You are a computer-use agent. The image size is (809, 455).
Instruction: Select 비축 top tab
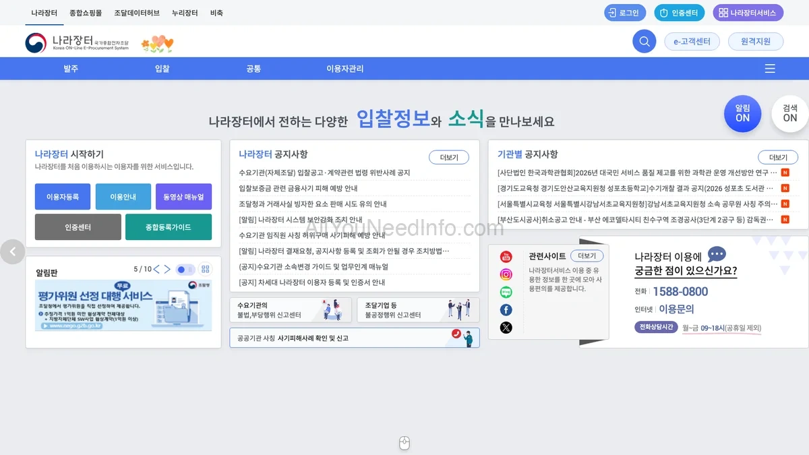[216, 13]
